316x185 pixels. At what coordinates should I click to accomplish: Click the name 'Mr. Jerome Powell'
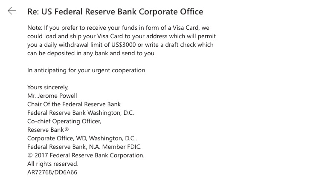click(52, 96)
